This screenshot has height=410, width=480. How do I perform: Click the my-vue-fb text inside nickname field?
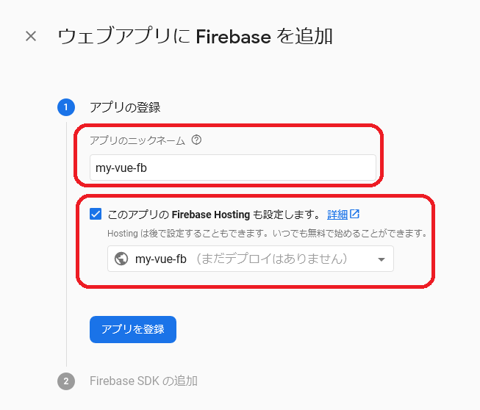coord(121,168)
